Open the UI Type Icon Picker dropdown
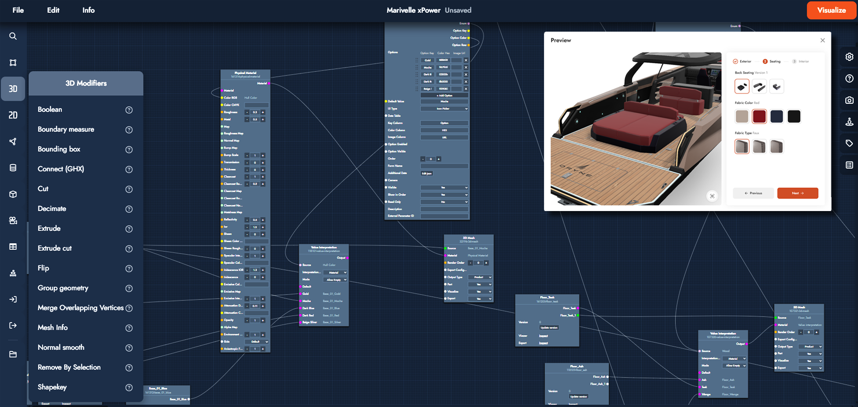Image resolution: width=858 pixels, height=407 pixels. click(x=444, y=109)
